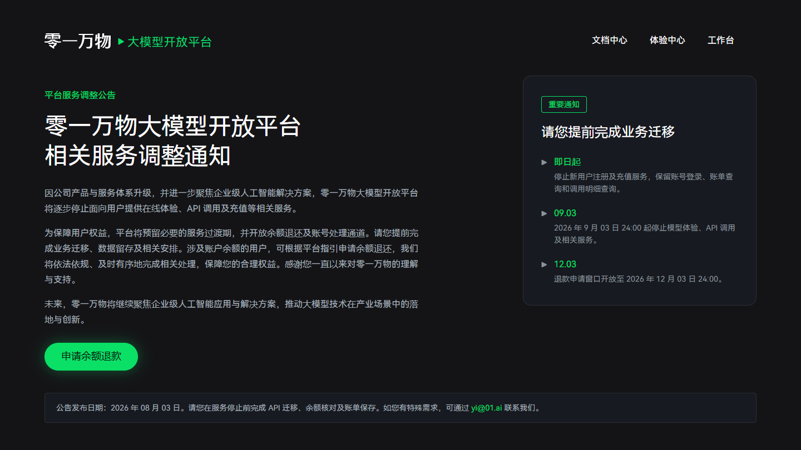This screenshot has width=801, height=450.
Task: Click the text 停止新用户注册及充值服务
Action: click(x=601, y=177)
